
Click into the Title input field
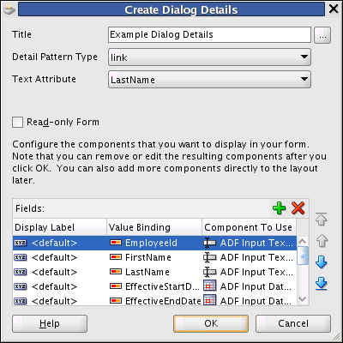click(x=209, y=34)
